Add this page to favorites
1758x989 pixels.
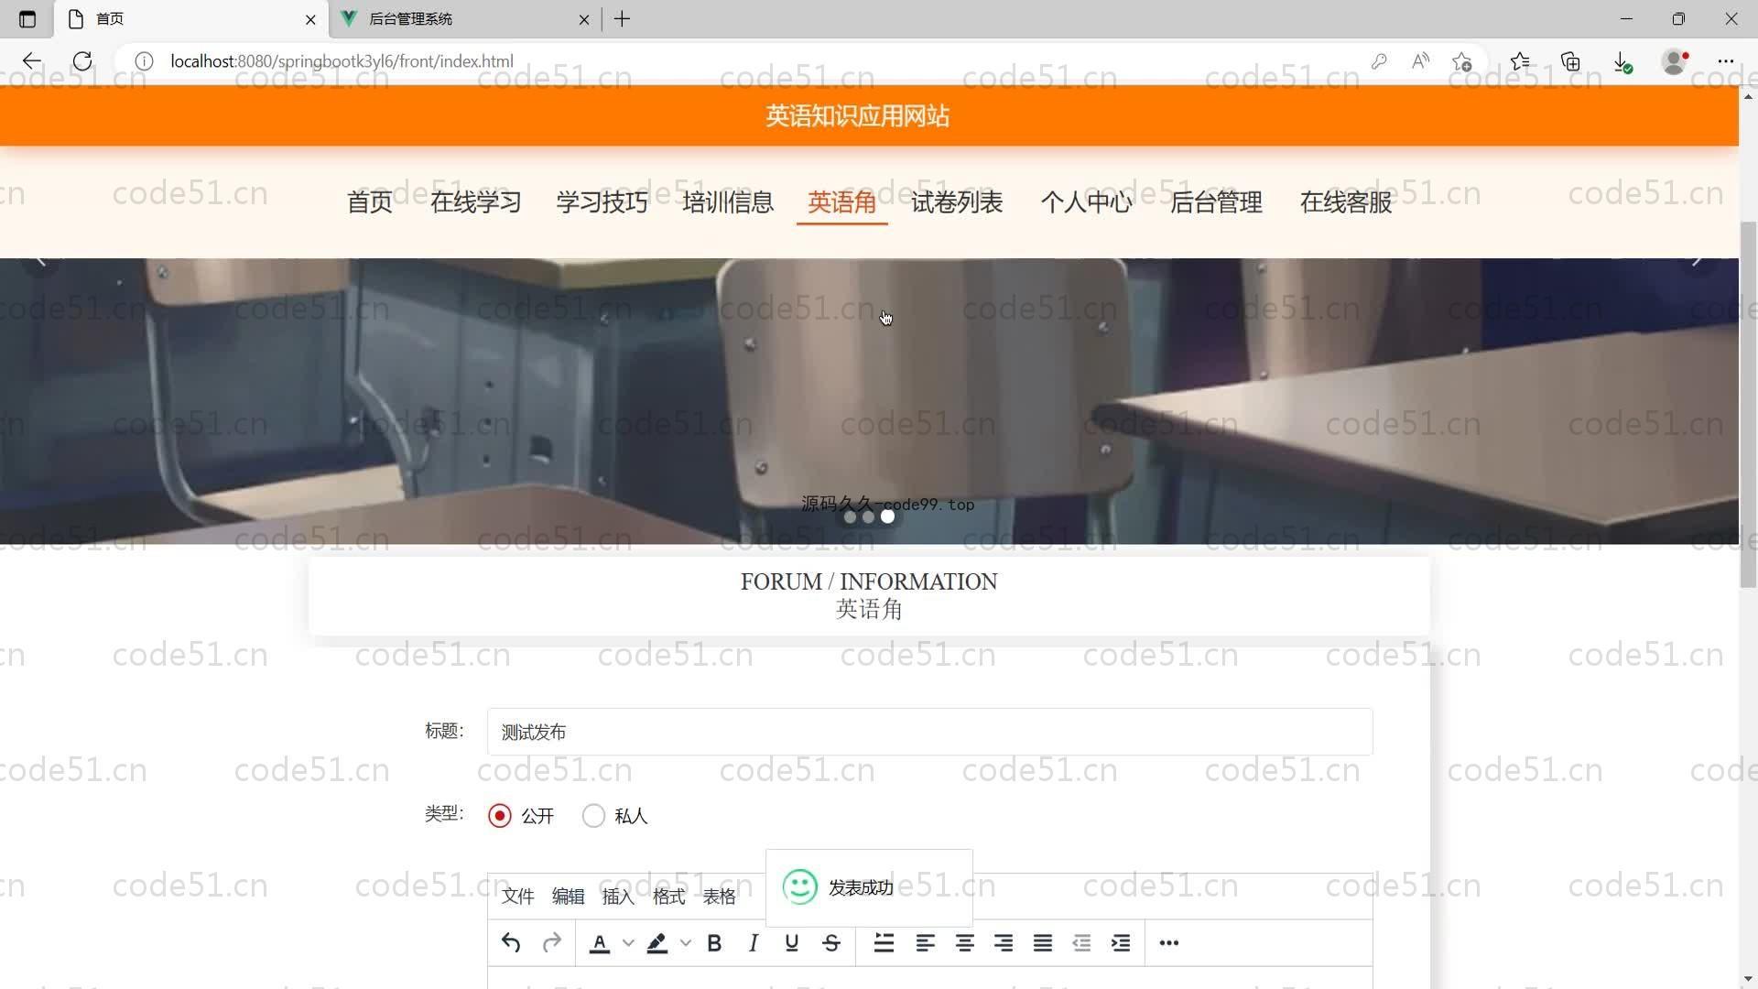click(1462, 61)
